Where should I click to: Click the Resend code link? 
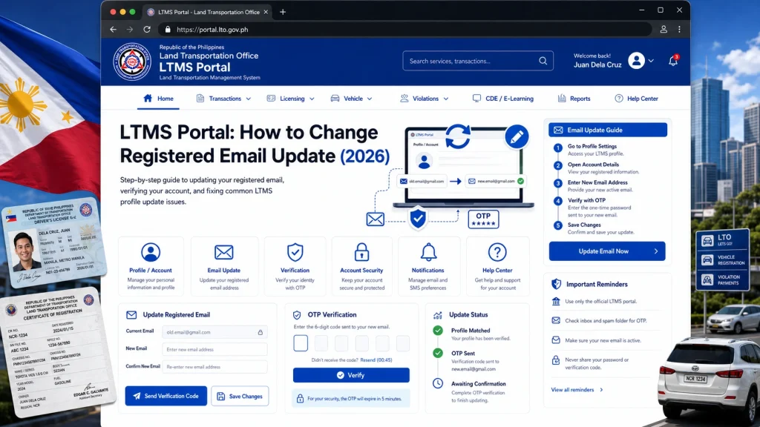tap(376, 360)
